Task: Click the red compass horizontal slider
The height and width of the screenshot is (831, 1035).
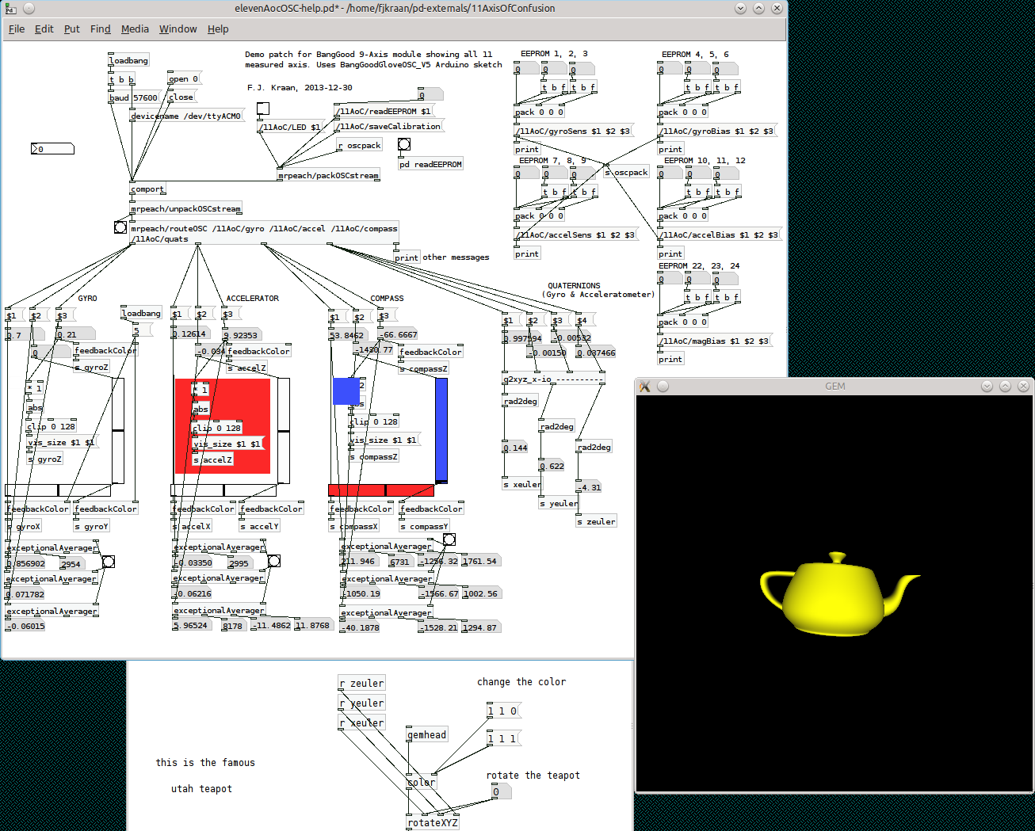Action: (x=381, y=490)
